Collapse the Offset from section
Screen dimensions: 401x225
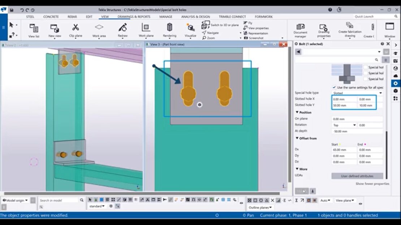[297, 138]
